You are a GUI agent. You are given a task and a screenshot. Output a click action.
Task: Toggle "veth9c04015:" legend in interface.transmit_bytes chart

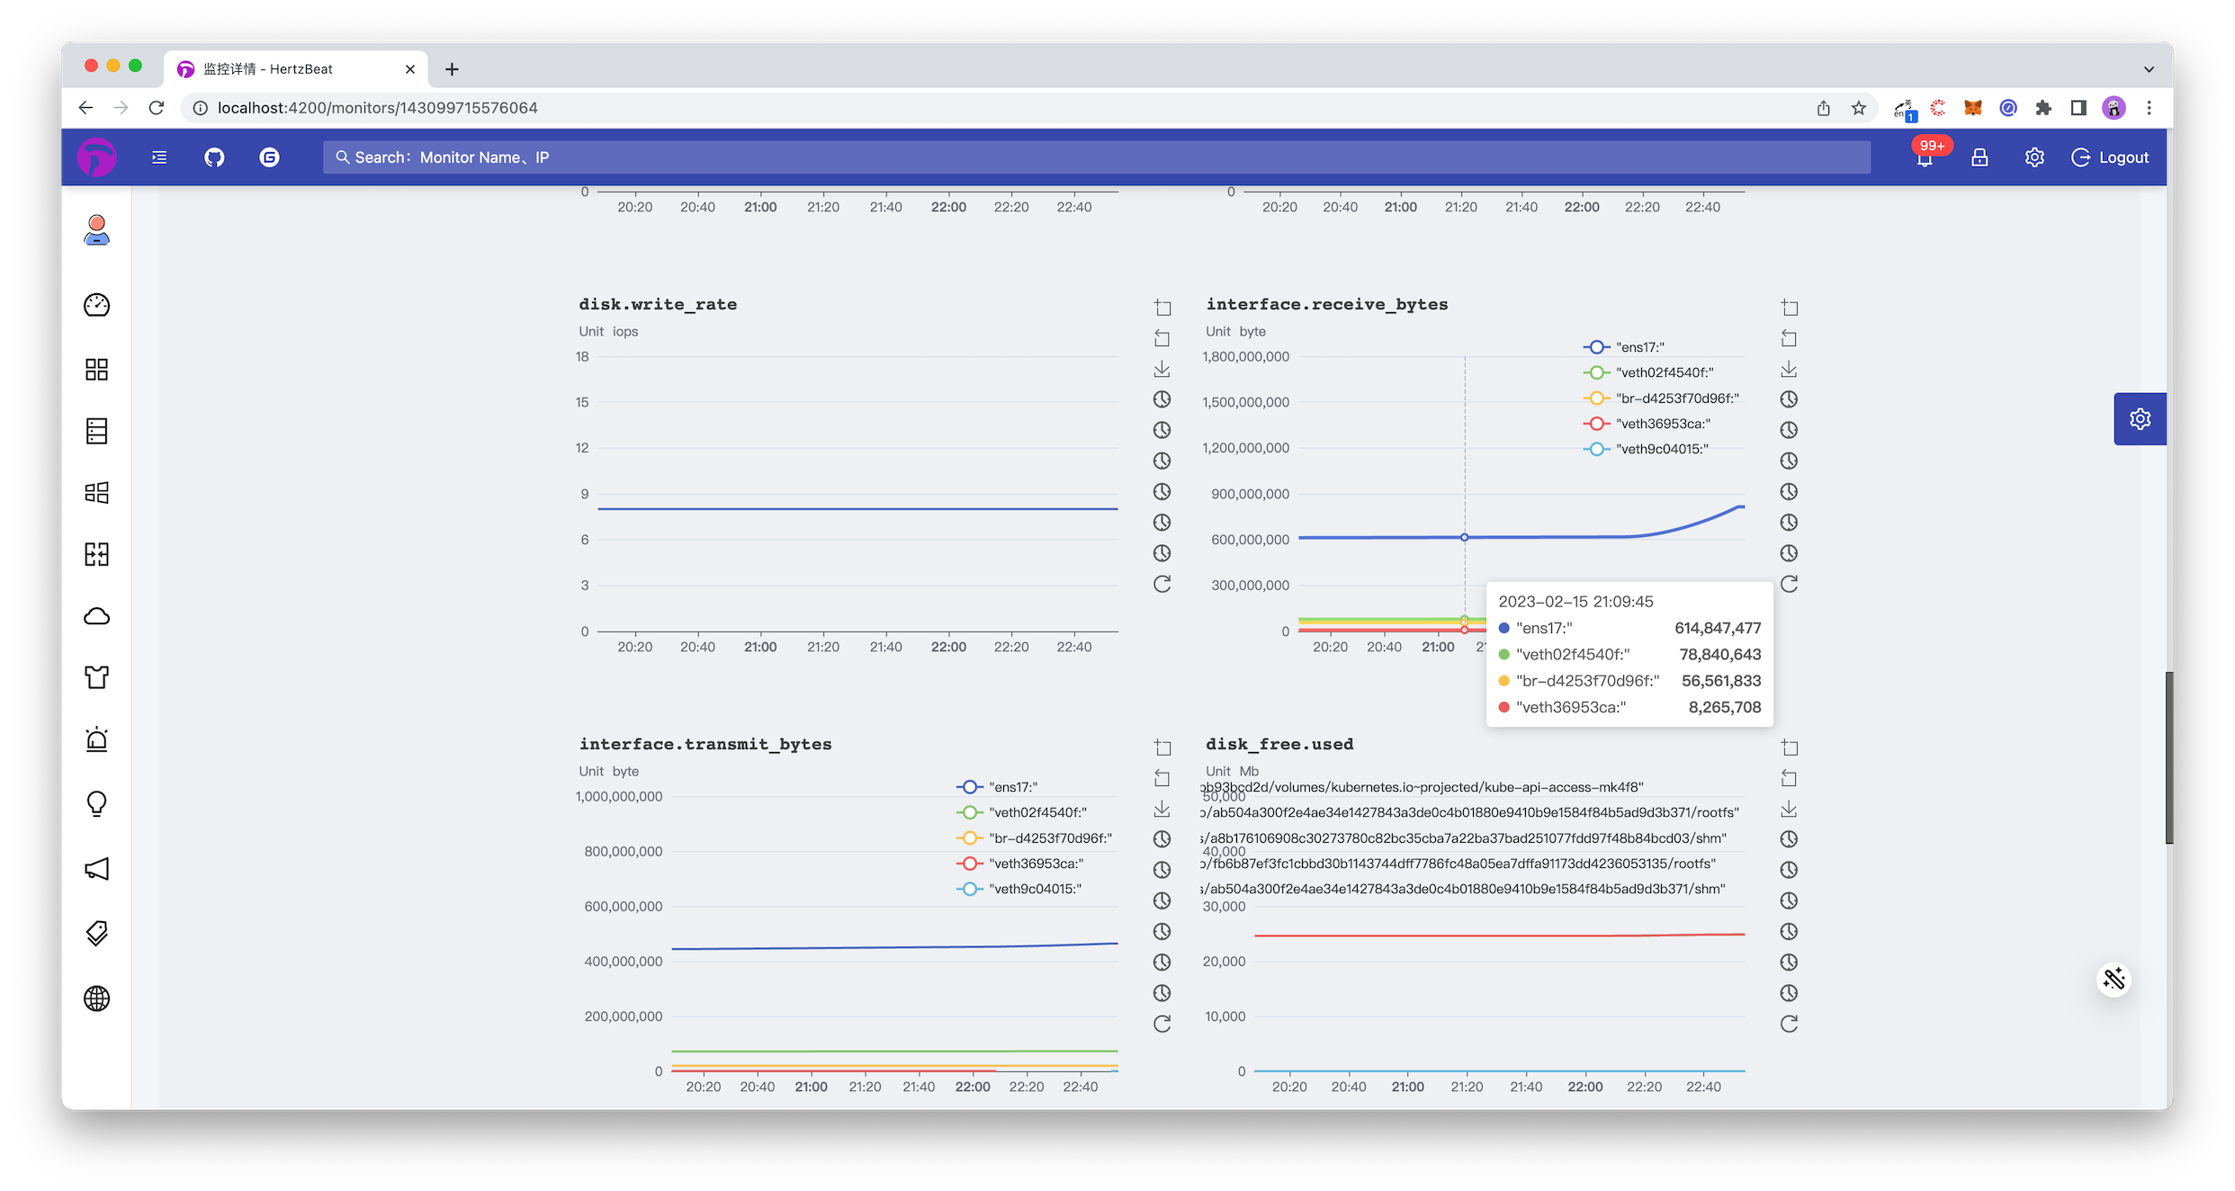[x=1019, y=889]
